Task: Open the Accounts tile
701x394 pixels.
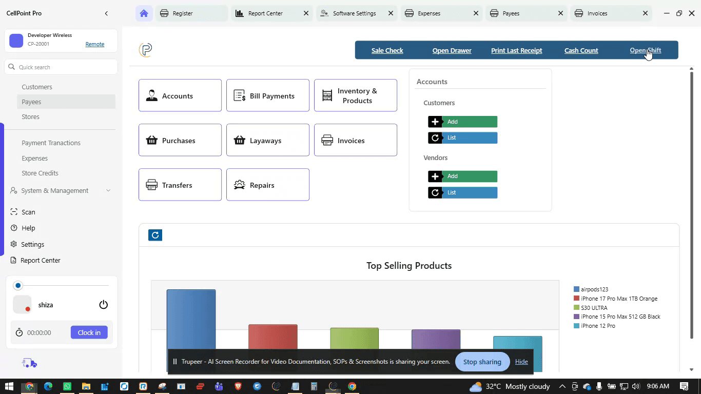Action: pos(180,95)
